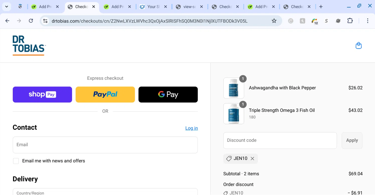Open the Extensions puzzle-piece menu
Viewport: 375px width, 195px height.
click(350, 21)
